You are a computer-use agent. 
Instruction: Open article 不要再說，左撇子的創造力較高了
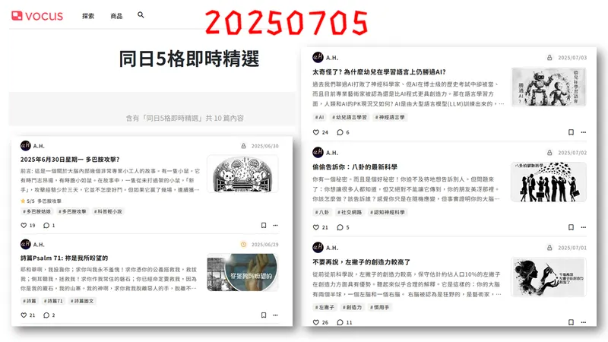coord(362,262)
